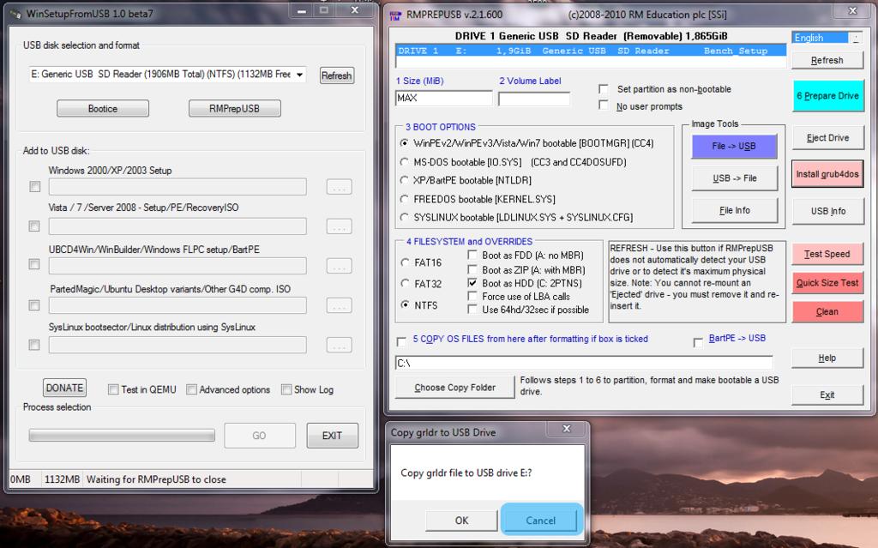Select NTFS filesystem
The height and width of the screenshot is (548, 878).
pos(405,304)
